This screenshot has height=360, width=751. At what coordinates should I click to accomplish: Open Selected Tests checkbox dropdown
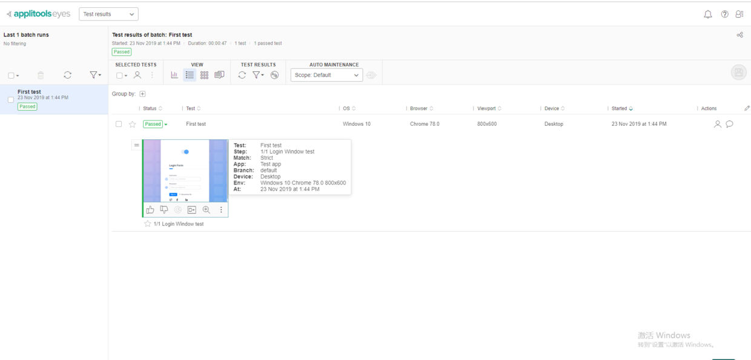pyautogui.click(x=122, y=76)
